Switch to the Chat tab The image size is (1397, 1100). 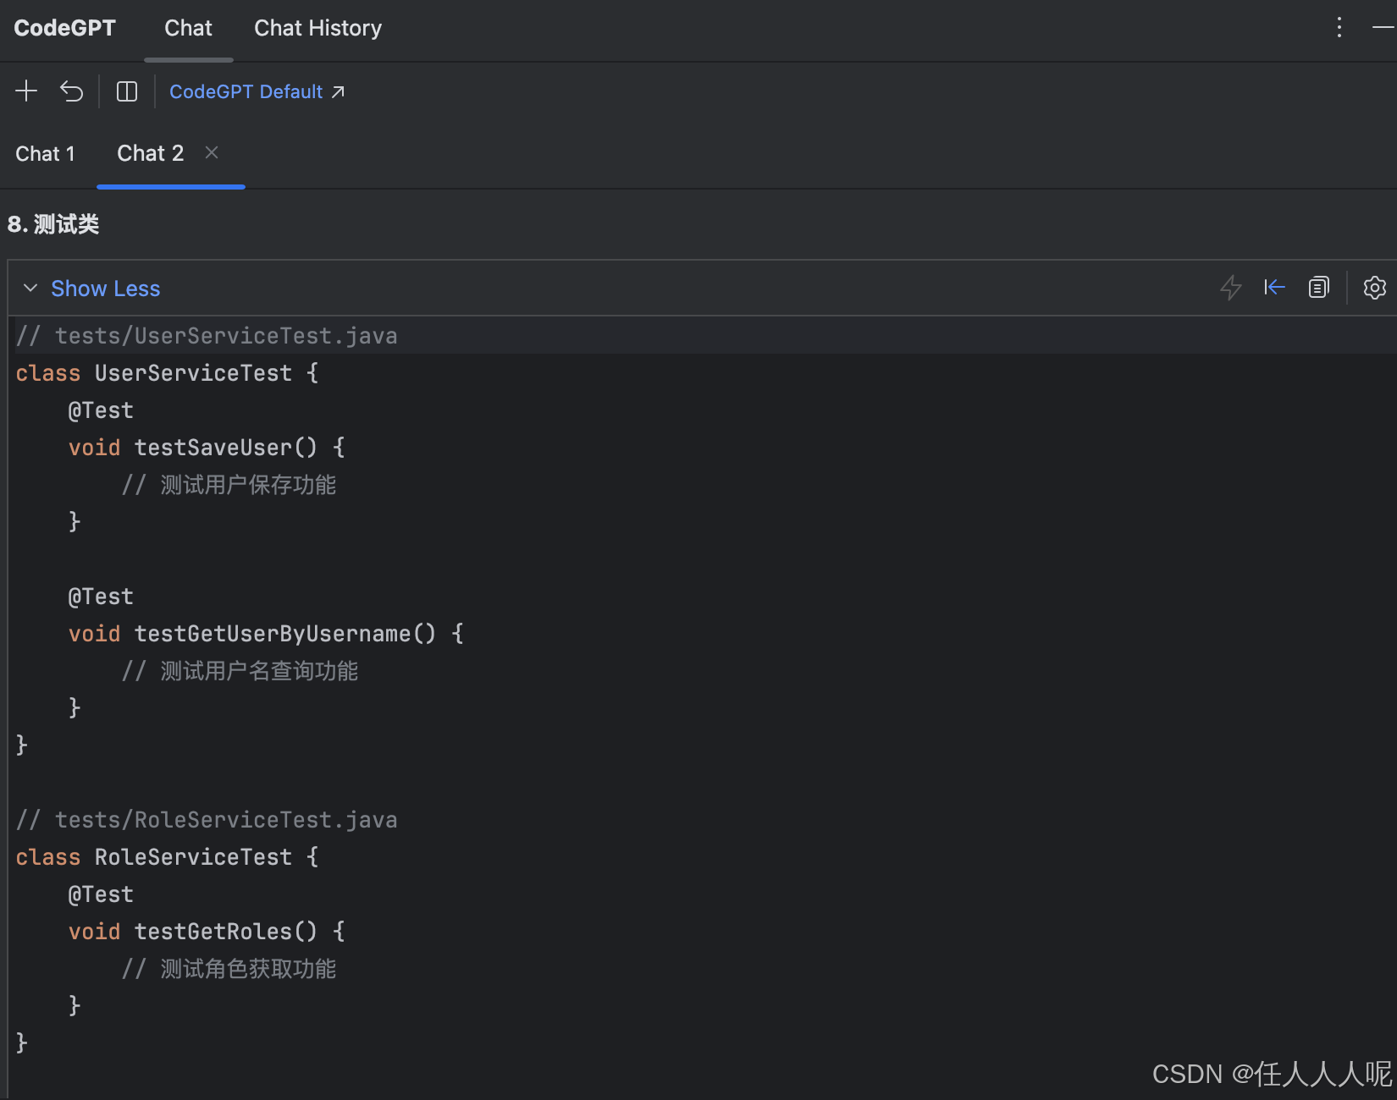[188, 28]
